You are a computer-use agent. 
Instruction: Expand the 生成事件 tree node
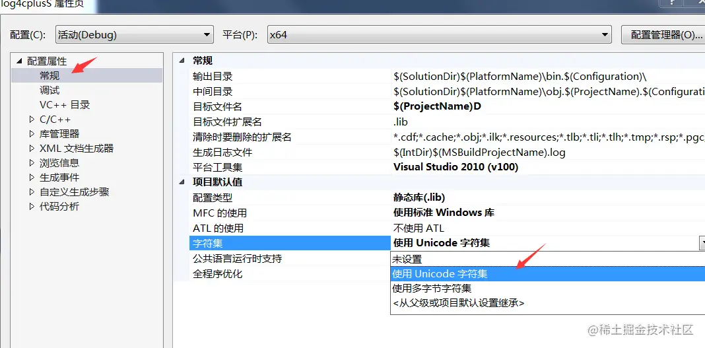tap(32, 177)
